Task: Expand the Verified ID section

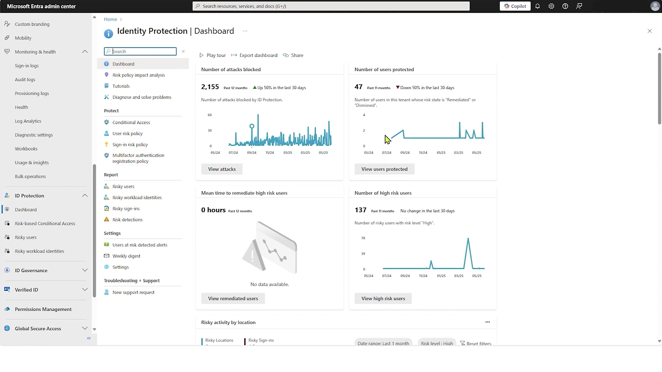Action: 85,289
